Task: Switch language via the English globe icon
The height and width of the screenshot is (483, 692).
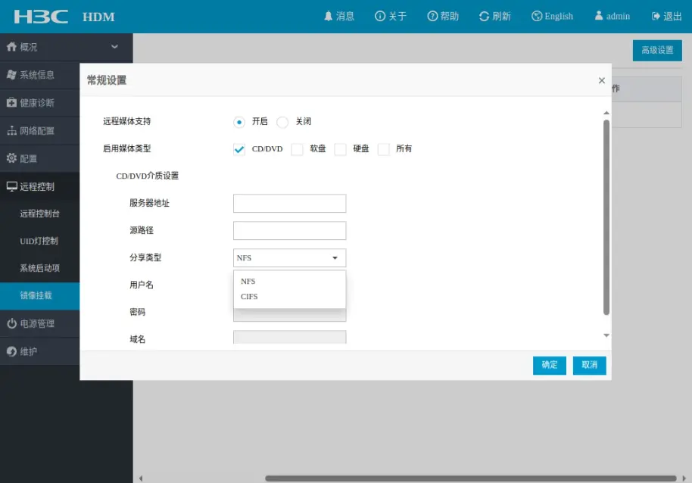Action: (537, 16)
